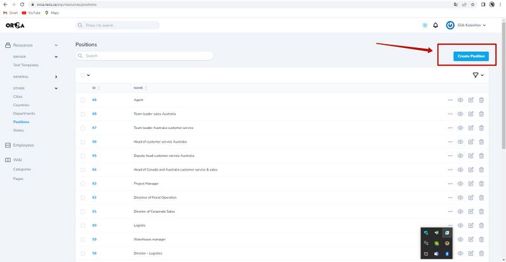
Task: Edit the Agent position
Action: (471, 100)
